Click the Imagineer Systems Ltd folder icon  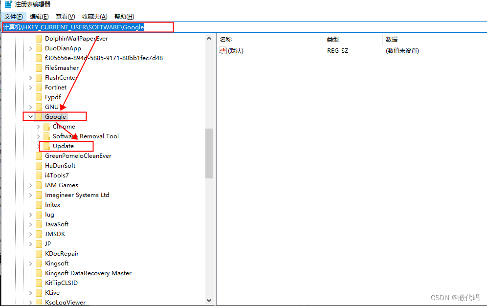pyautogui.click(x=39, y=195)
